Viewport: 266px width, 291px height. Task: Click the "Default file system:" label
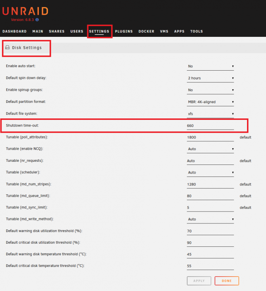point(21,113)
